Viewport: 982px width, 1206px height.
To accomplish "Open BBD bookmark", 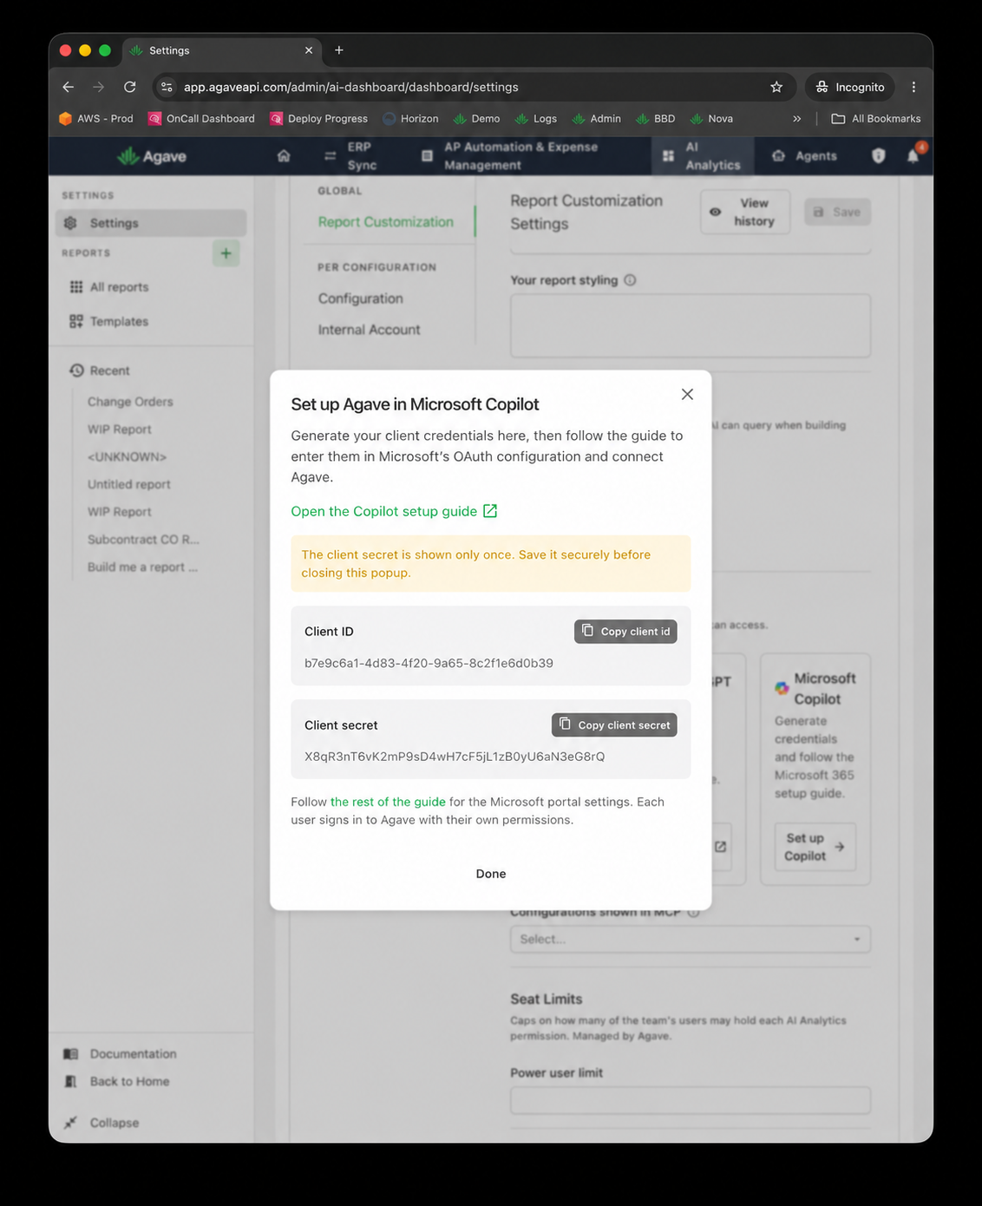I will click(x=655, y=119).
